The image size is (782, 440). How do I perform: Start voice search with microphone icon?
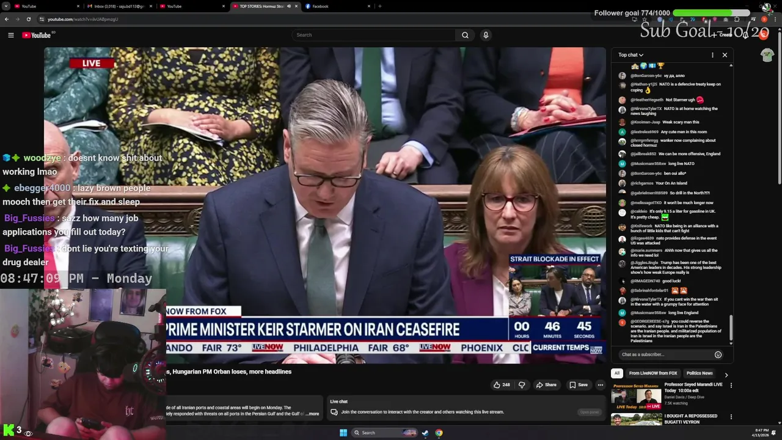pyautogui.click(x=486, y=35)
